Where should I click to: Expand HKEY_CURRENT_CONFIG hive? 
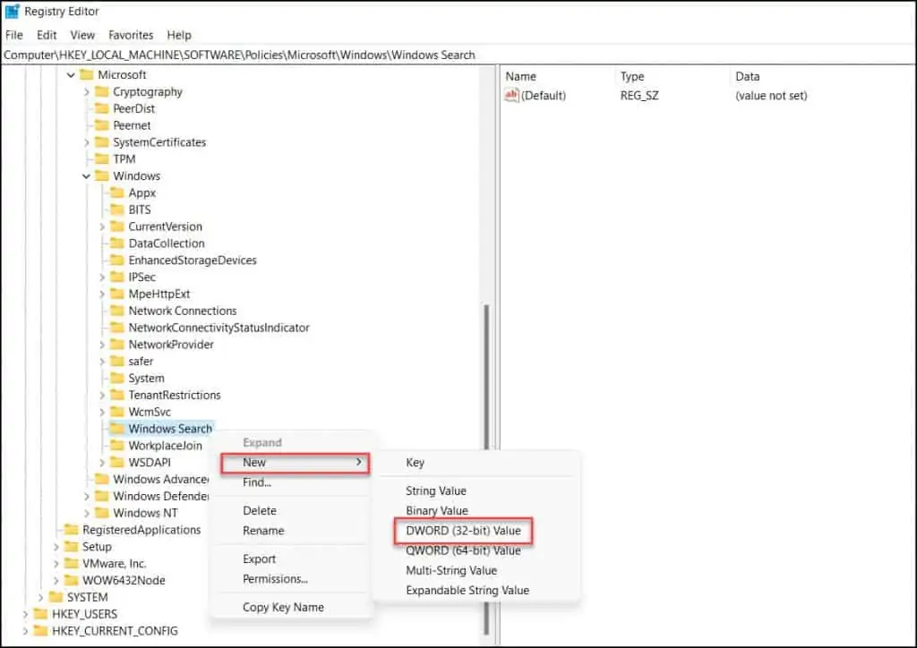(x=25, y=631)
